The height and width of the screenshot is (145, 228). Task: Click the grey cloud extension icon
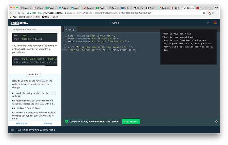213,13
